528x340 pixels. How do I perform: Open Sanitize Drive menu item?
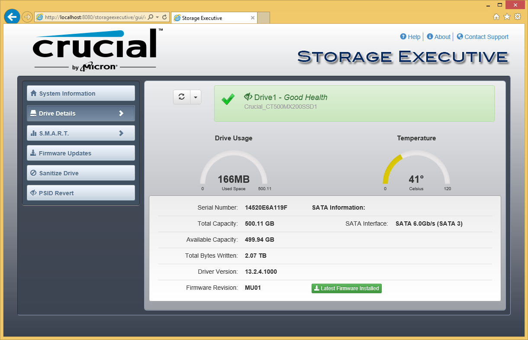[x=81, y=173]
